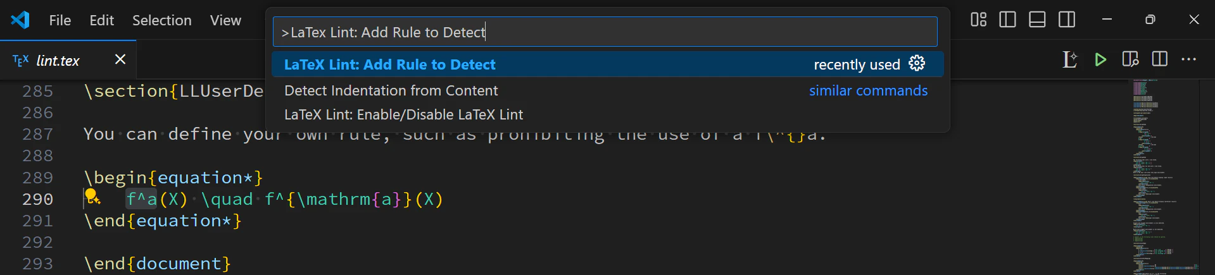The width and height of the screenshot is (1215, 275).
Task: Select Detect Indentation from Content command
Action: (608, 90)
